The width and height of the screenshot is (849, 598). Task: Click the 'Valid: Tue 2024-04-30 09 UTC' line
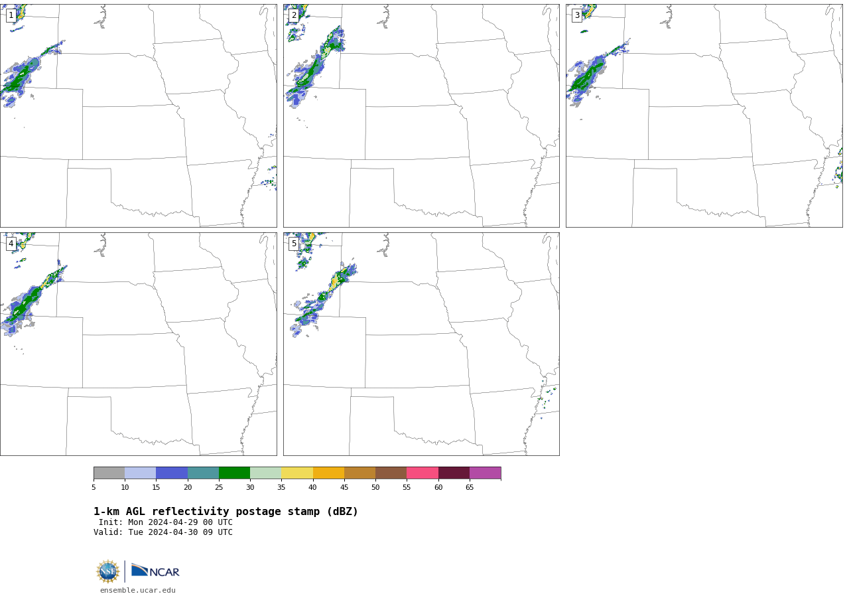(x=163, y=532)
